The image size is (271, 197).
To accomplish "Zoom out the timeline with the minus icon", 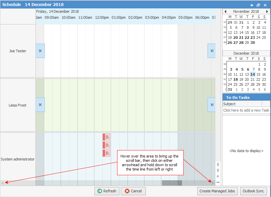I will click(x=218, y=182).
